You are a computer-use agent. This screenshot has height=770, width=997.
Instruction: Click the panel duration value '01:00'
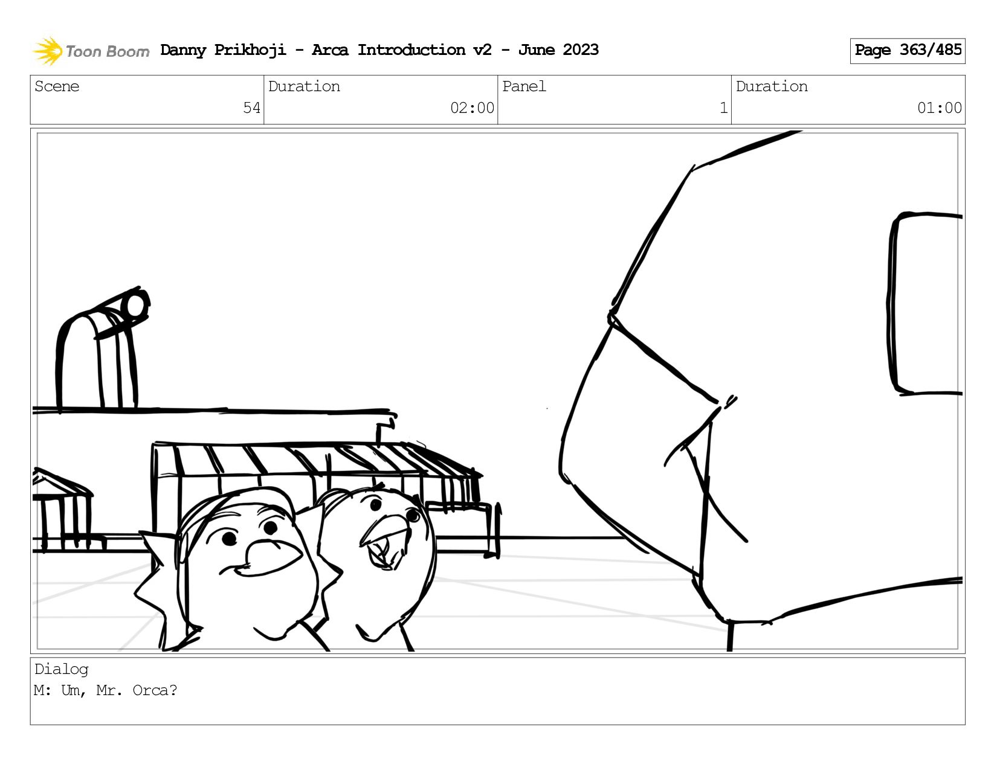pos(940,108)
